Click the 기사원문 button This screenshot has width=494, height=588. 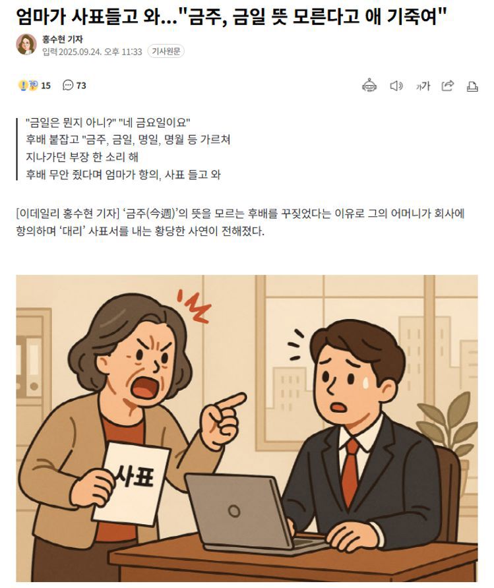tap(166, 51)
